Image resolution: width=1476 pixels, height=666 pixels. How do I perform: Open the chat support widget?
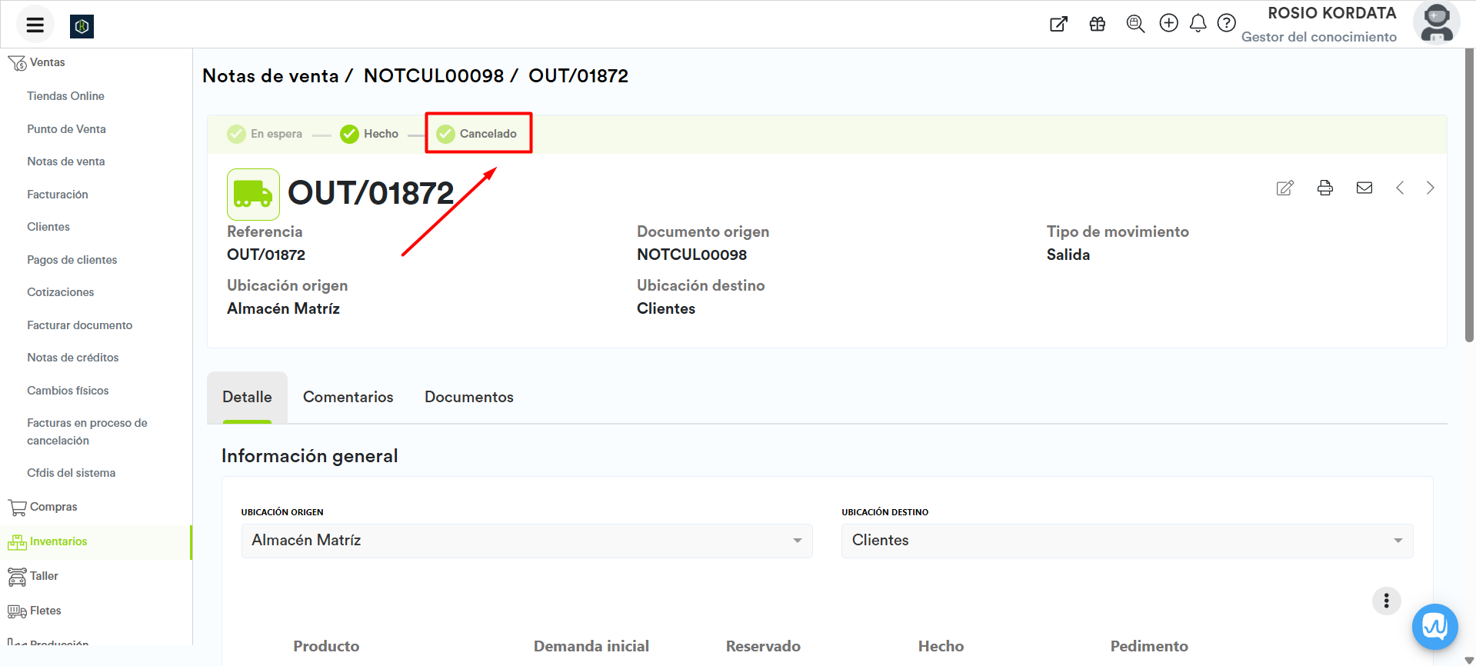1434,627
